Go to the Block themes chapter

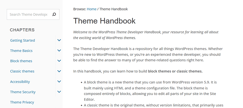pyautogui.click(x=21, y=61)
